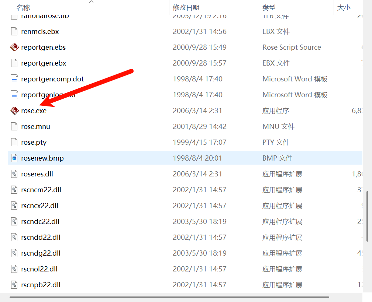Click the rscnol22.dll icon

point(14,269)
